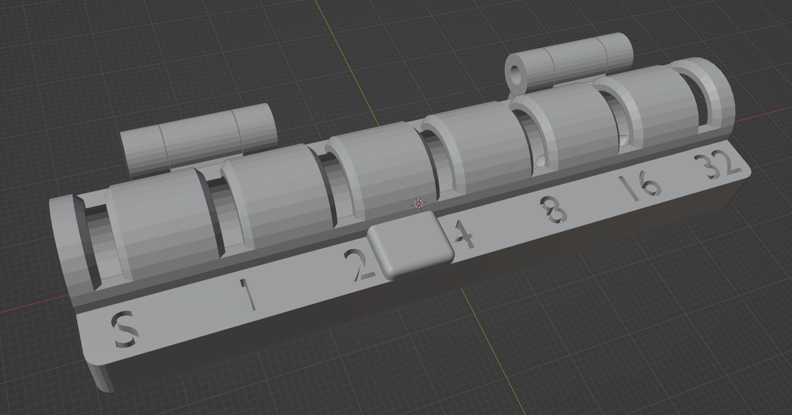Select the rounded square slider button
Viewport: 792px width, 415px height.
tap(411, 244)
